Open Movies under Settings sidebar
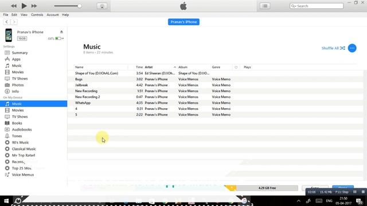Viewport: 367px width, 206px height. (x=18, y=72)
